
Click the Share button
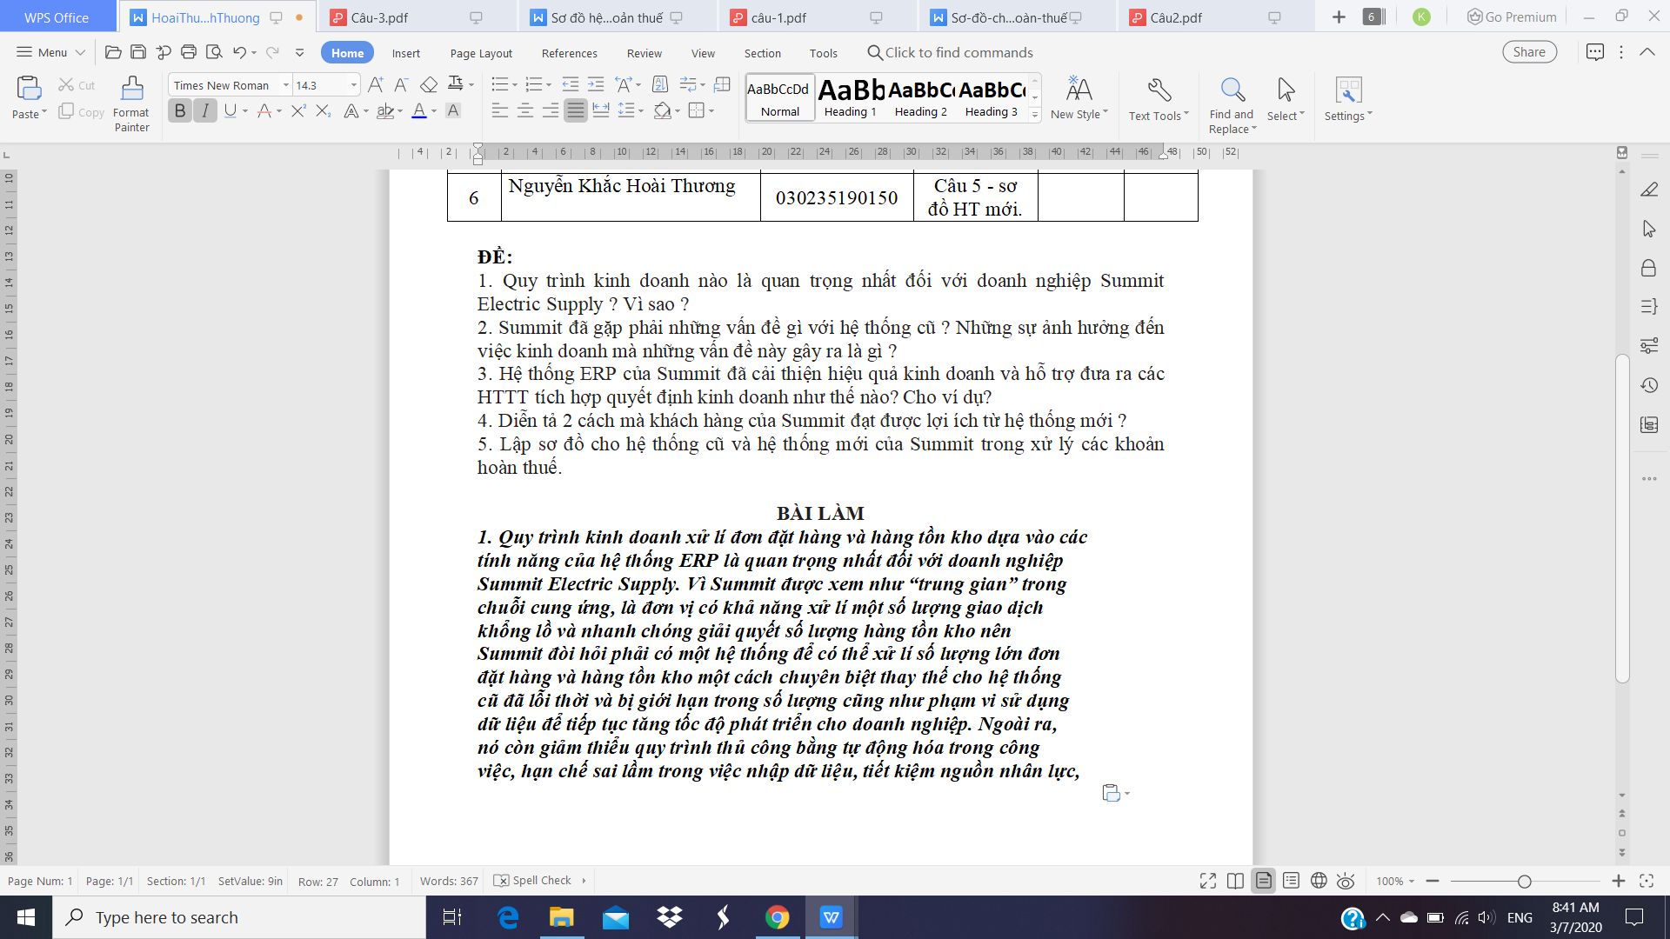[1528, 52]
